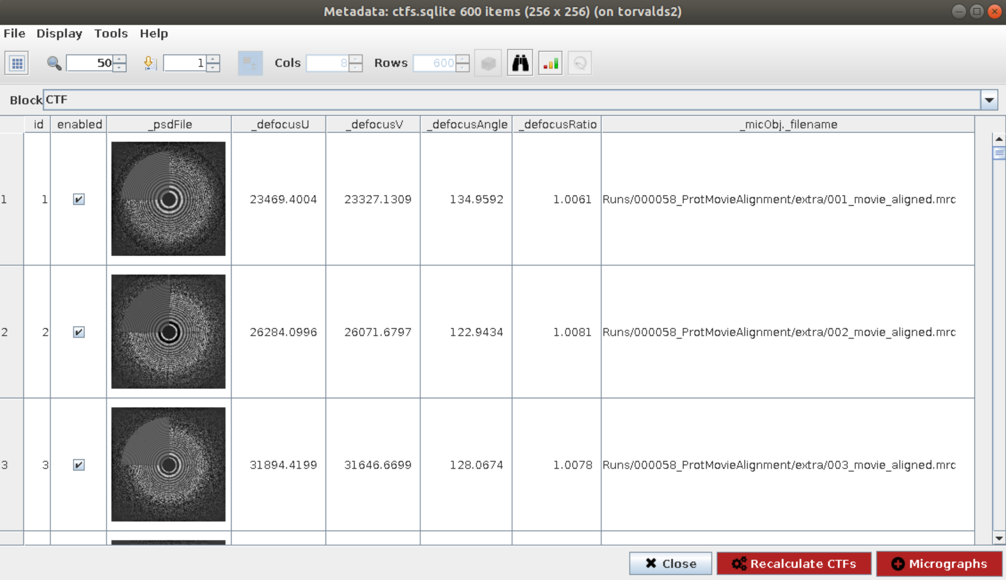Image resolution: width=1006 pixels, height=580 pixels.
Task: Click the grayed-out circular refresh icon
Action: click(580, 63)
